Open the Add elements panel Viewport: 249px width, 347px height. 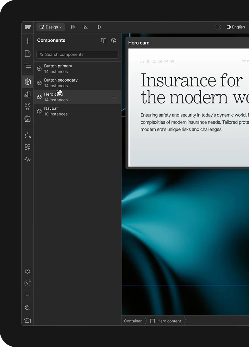28,41
